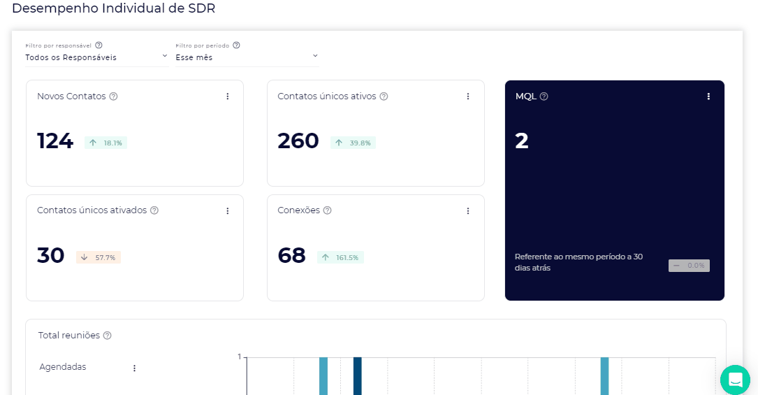
Task: Expand the Esse mês period dropdown
Action: click(x=246, y=57)
